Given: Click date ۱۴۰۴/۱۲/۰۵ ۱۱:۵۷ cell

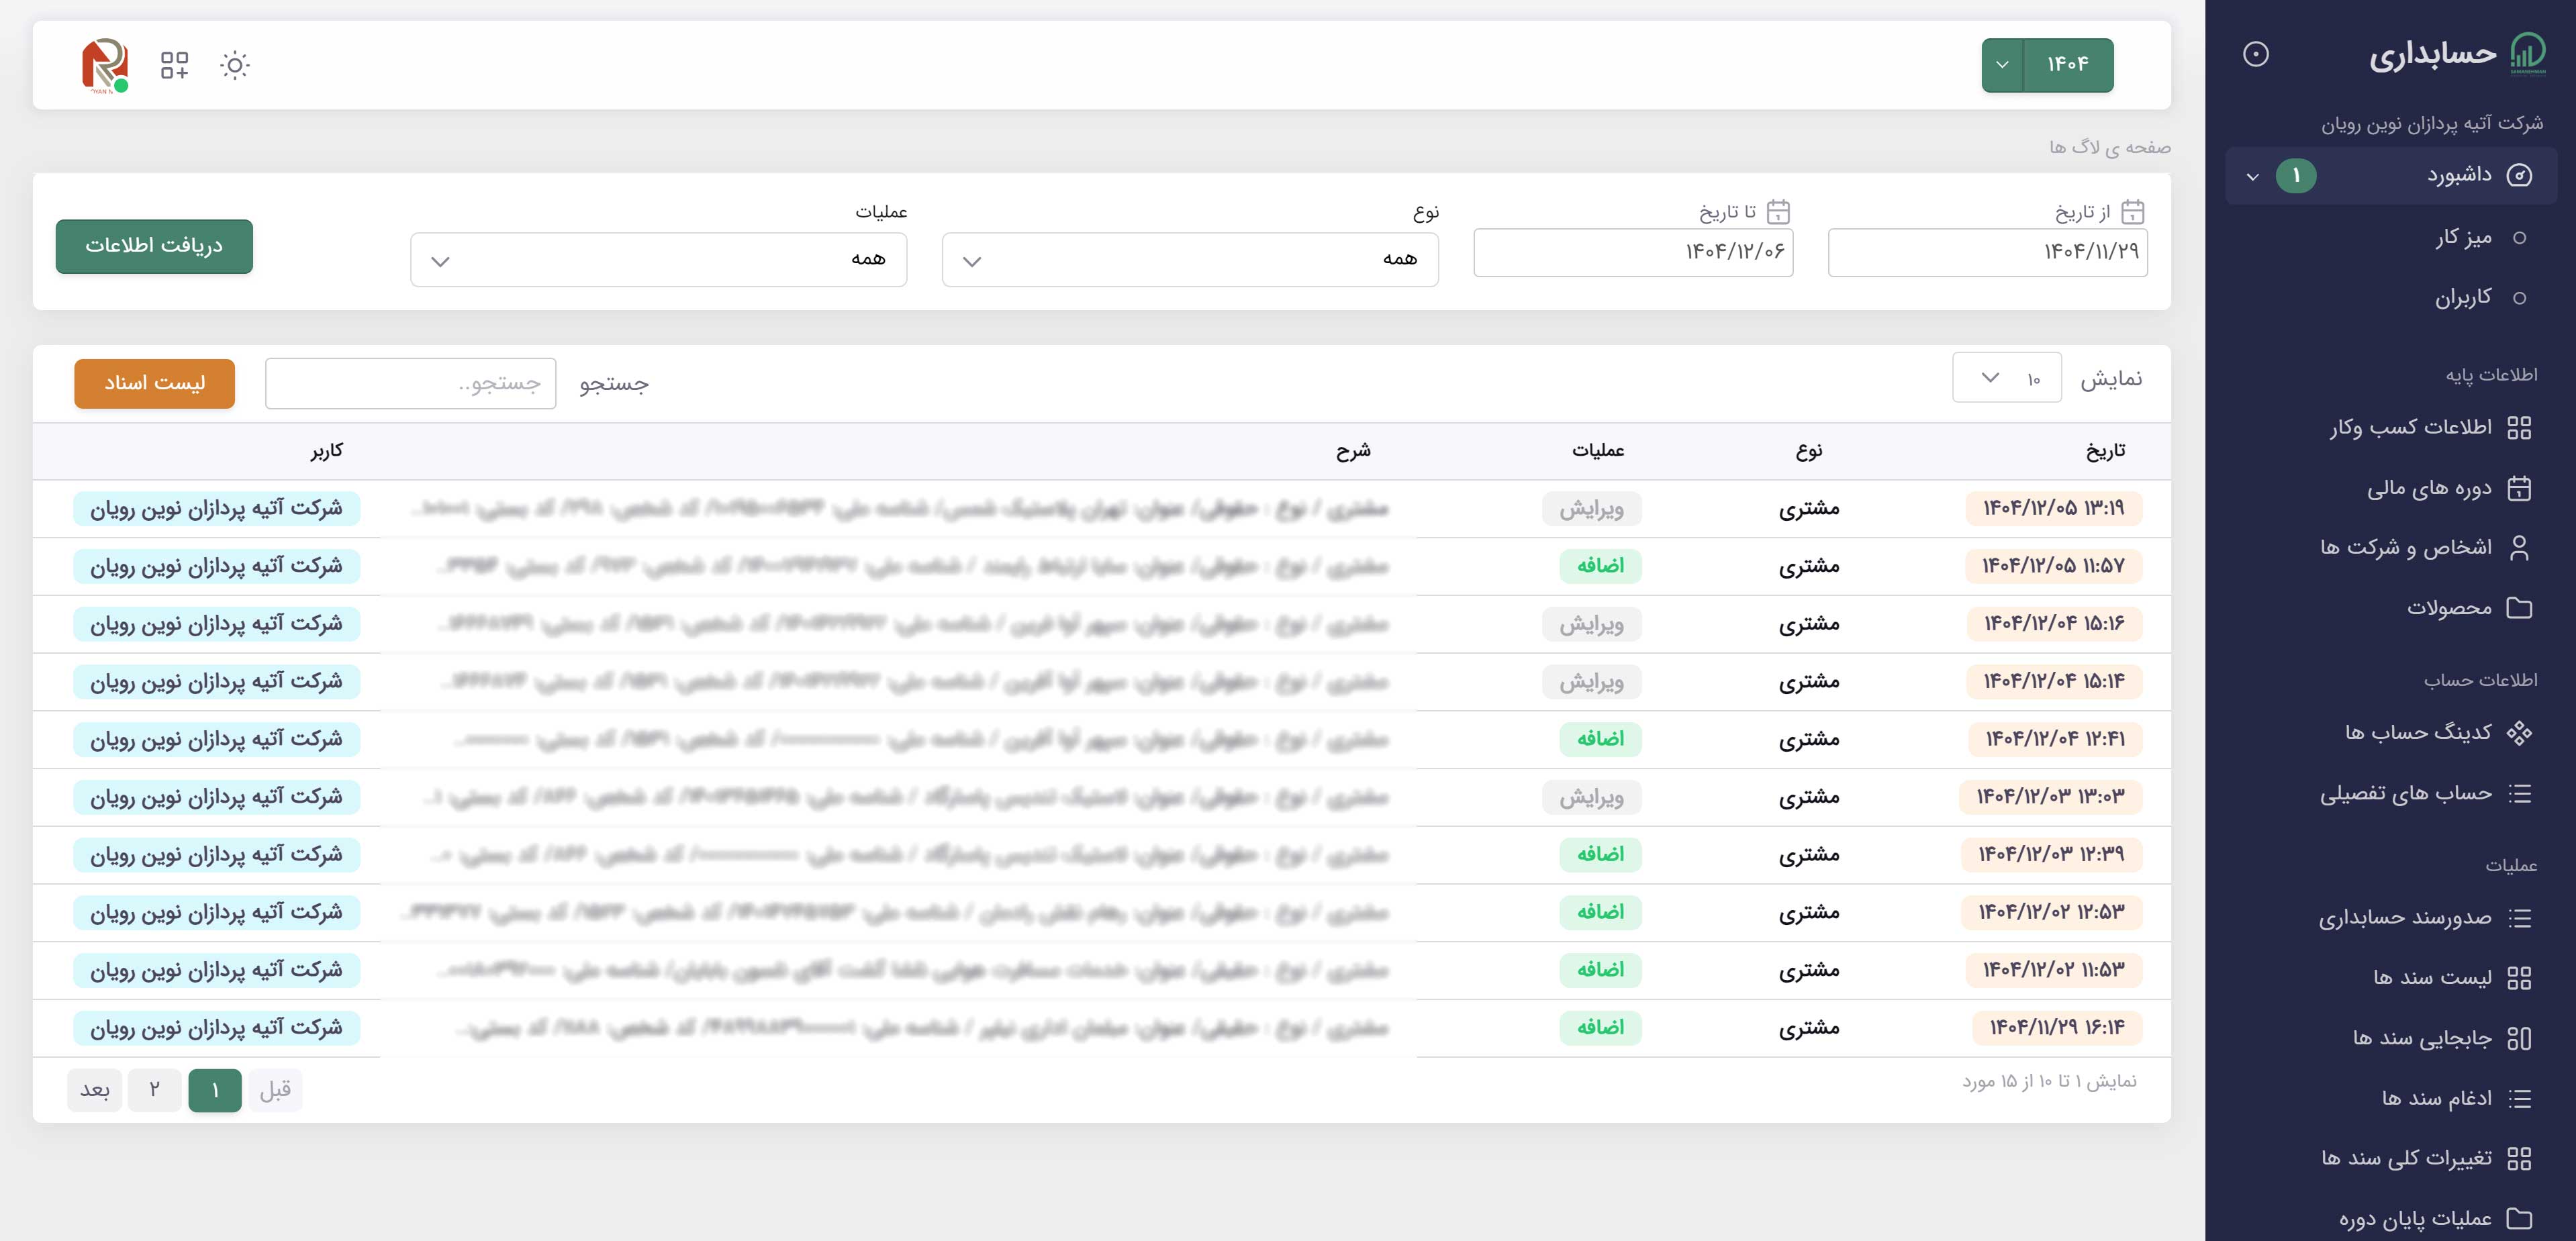Looking at the screenshot, I should [2054, 566].
